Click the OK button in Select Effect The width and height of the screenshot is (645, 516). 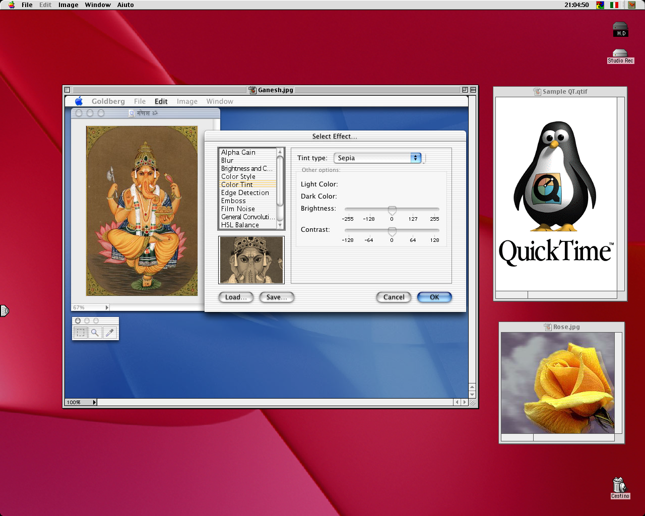point(434,297)
